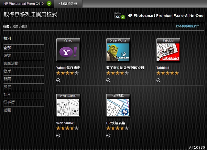207x150 pixels.
Task: Choose the 全部 category
Action: 7,48
